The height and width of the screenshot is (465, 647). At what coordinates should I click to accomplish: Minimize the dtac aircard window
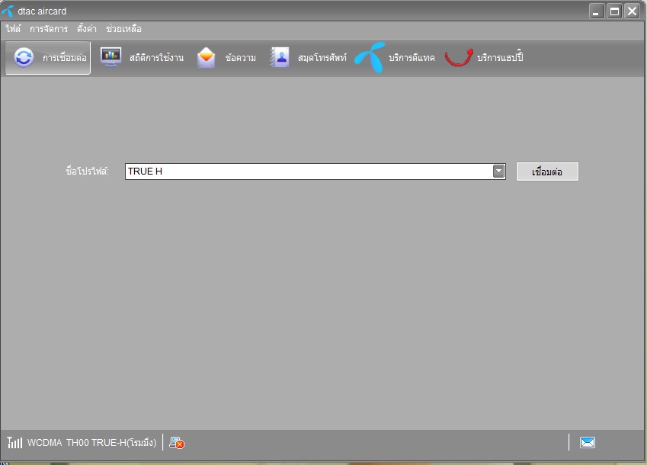[597, 11]
